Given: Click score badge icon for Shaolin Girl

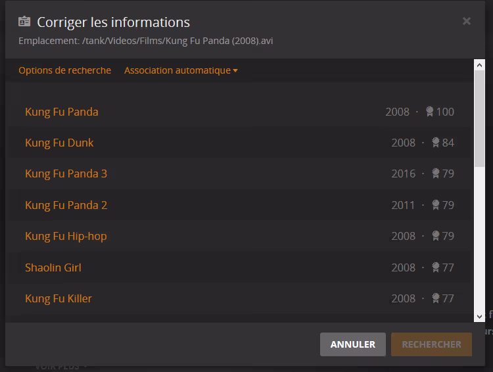Looking at the screenshot, I should click(435, 267).
